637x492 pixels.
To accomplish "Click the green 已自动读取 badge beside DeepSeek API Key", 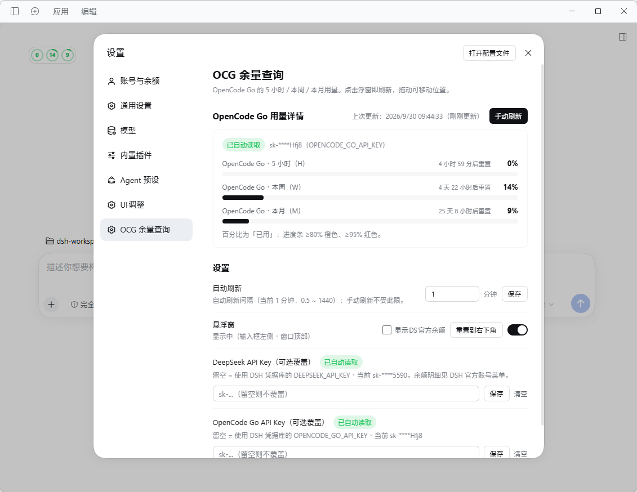I will [341, 362].
